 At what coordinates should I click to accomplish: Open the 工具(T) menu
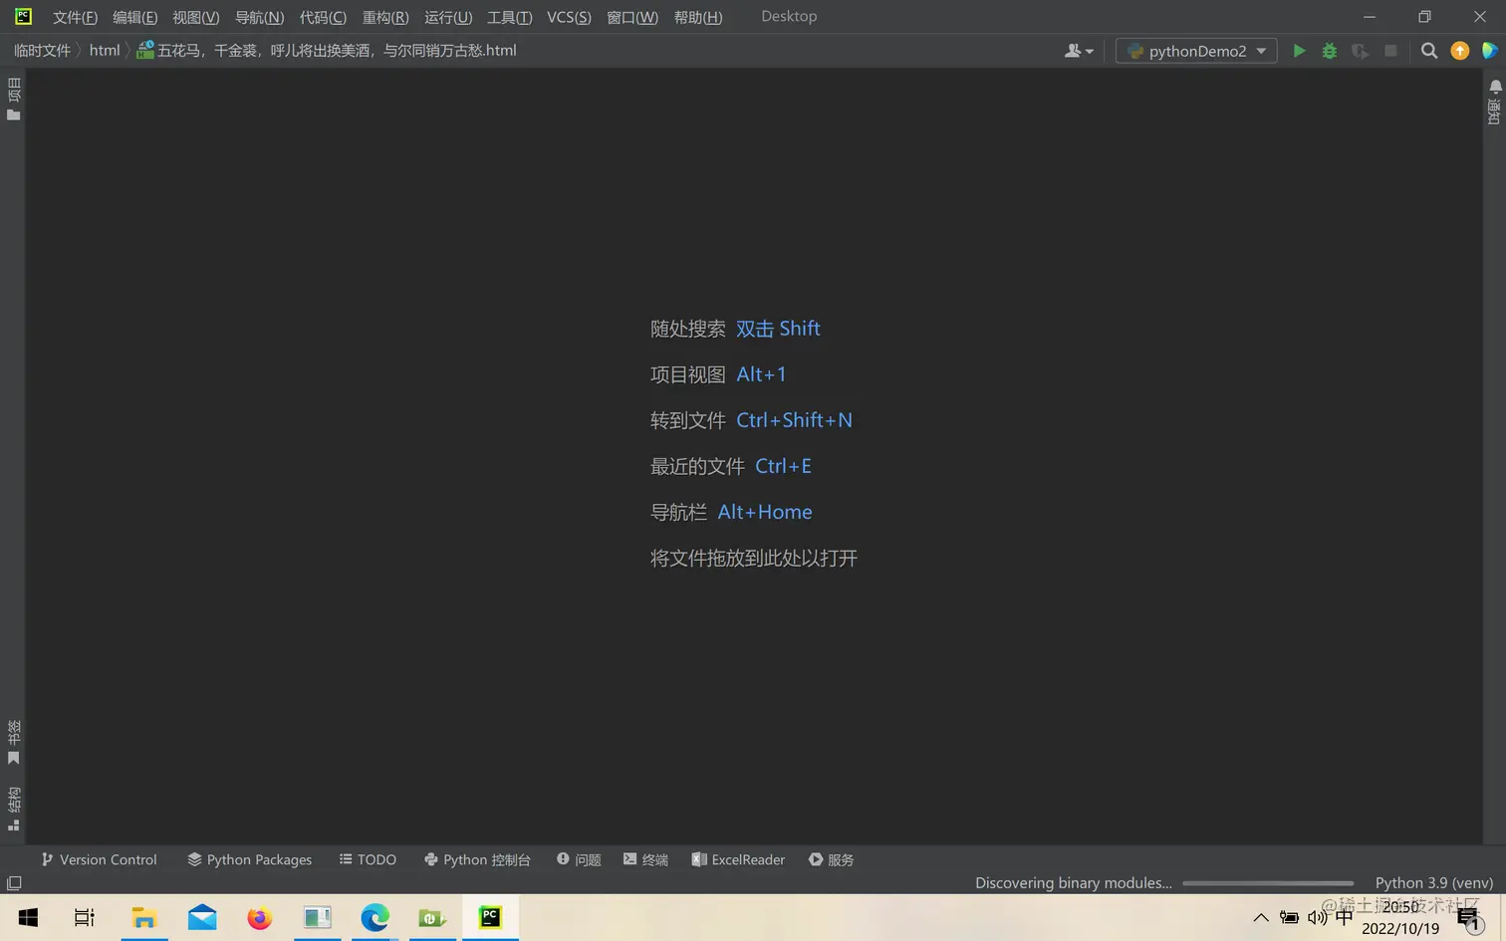509,17
